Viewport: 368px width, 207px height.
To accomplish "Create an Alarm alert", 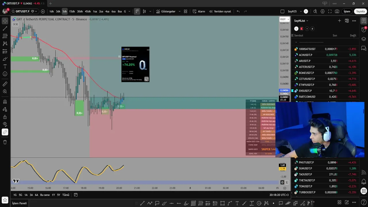I will [x=199, y=11].
